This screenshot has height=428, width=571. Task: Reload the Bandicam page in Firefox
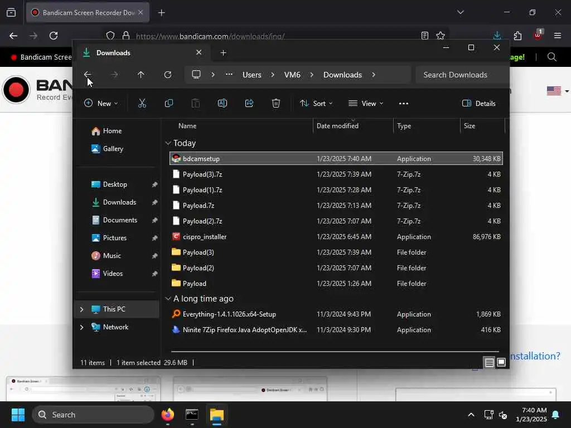pos(54,36)
